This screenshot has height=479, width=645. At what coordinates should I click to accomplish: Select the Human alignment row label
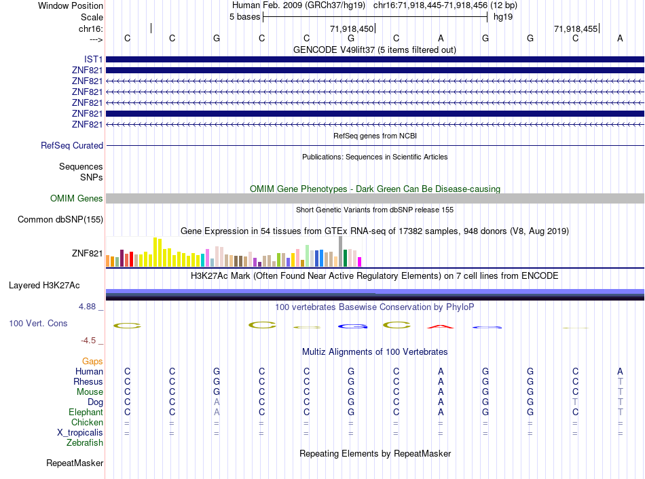click(x=89, y=372)
